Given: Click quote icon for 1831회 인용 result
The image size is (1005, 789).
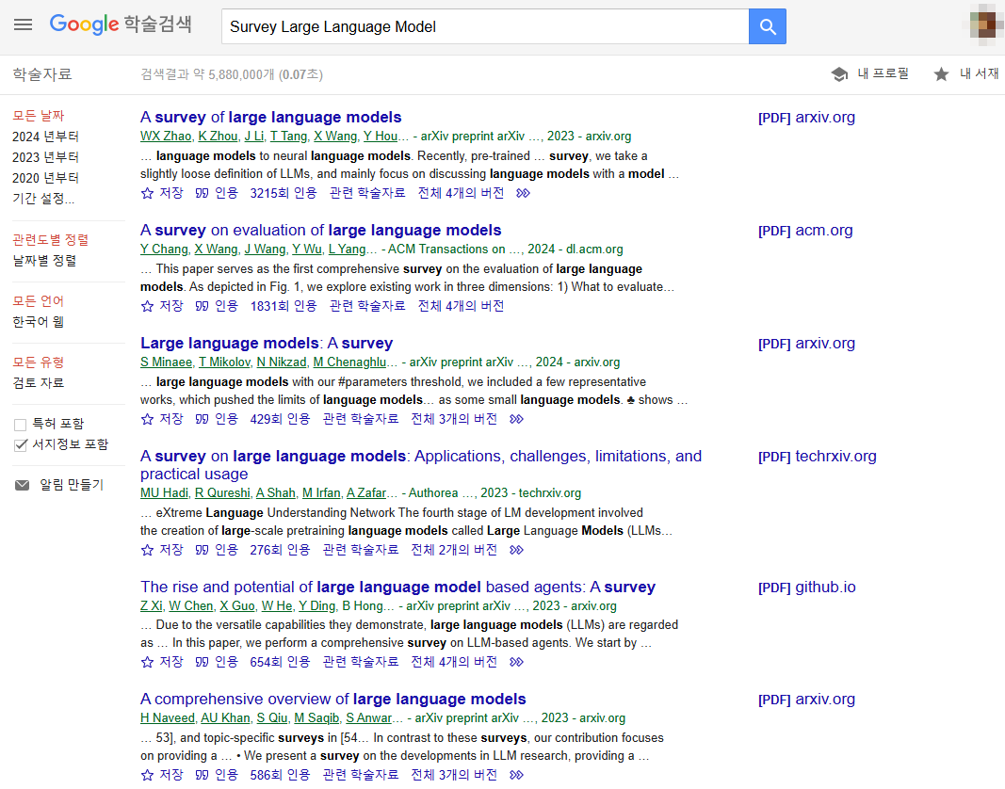Looking at the screenshot, I should (202, 306).
